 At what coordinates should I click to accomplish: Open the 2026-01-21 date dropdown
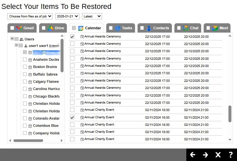[67, 16]
